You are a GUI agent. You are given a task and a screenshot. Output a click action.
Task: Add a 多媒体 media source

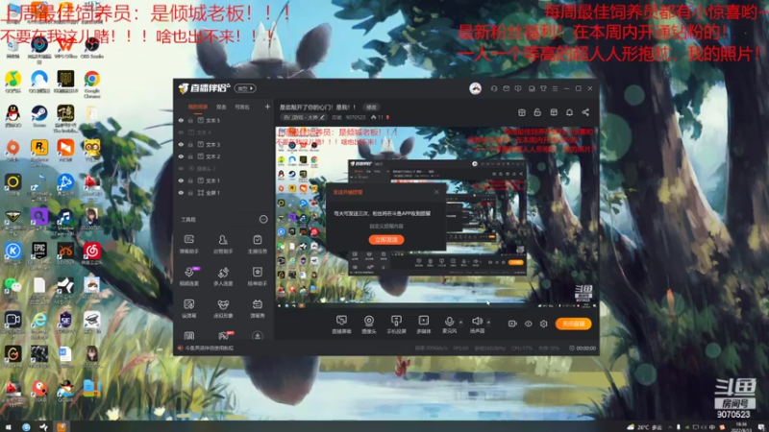click(423, 324)
